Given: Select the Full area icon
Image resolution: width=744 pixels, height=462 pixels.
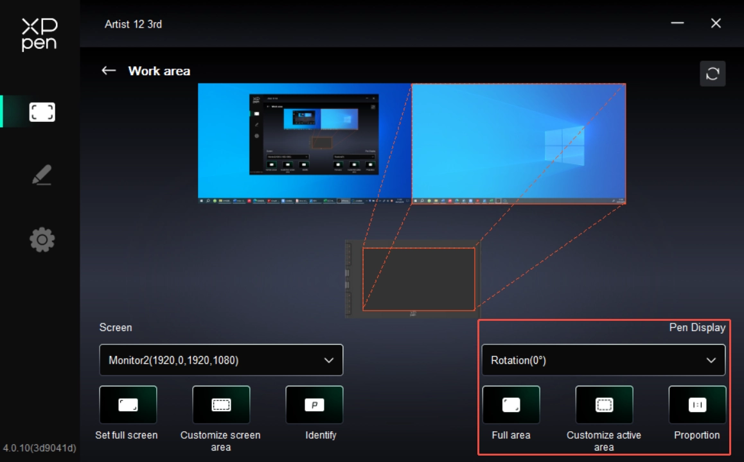Looking at the screenshot, I should click(511, 405).
